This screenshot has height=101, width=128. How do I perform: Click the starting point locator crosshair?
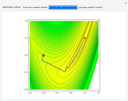tap(43, 55)
